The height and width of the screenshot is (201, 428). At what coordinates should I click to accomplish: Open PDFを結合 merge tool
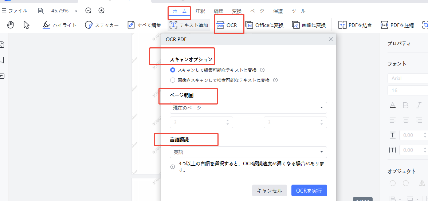point(355,25)
